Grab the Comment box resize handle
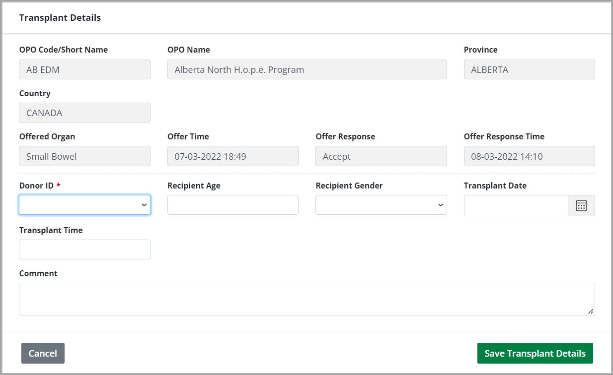 click(591, 311)
